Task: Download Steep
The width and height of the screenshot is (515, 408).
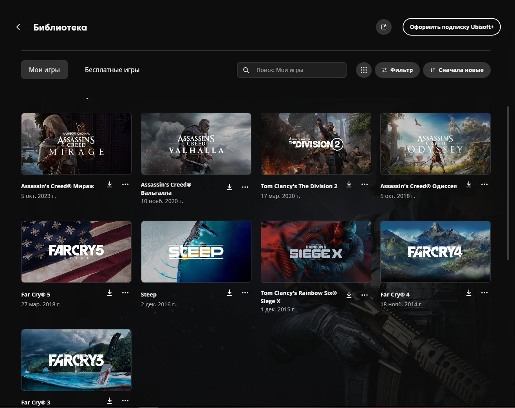Action: (x=229, y=293)
